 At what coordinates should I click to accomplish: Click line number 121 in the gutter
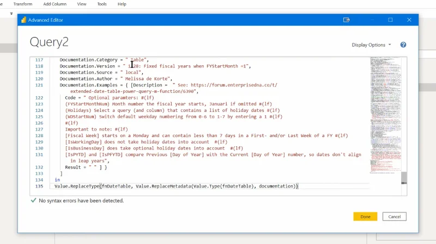click(x=39, y=85)
